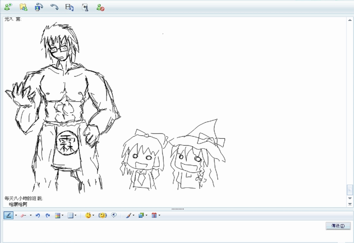Open the ink color palette
Viewport: 354px width, 243px height.
[x=58, y=216]
